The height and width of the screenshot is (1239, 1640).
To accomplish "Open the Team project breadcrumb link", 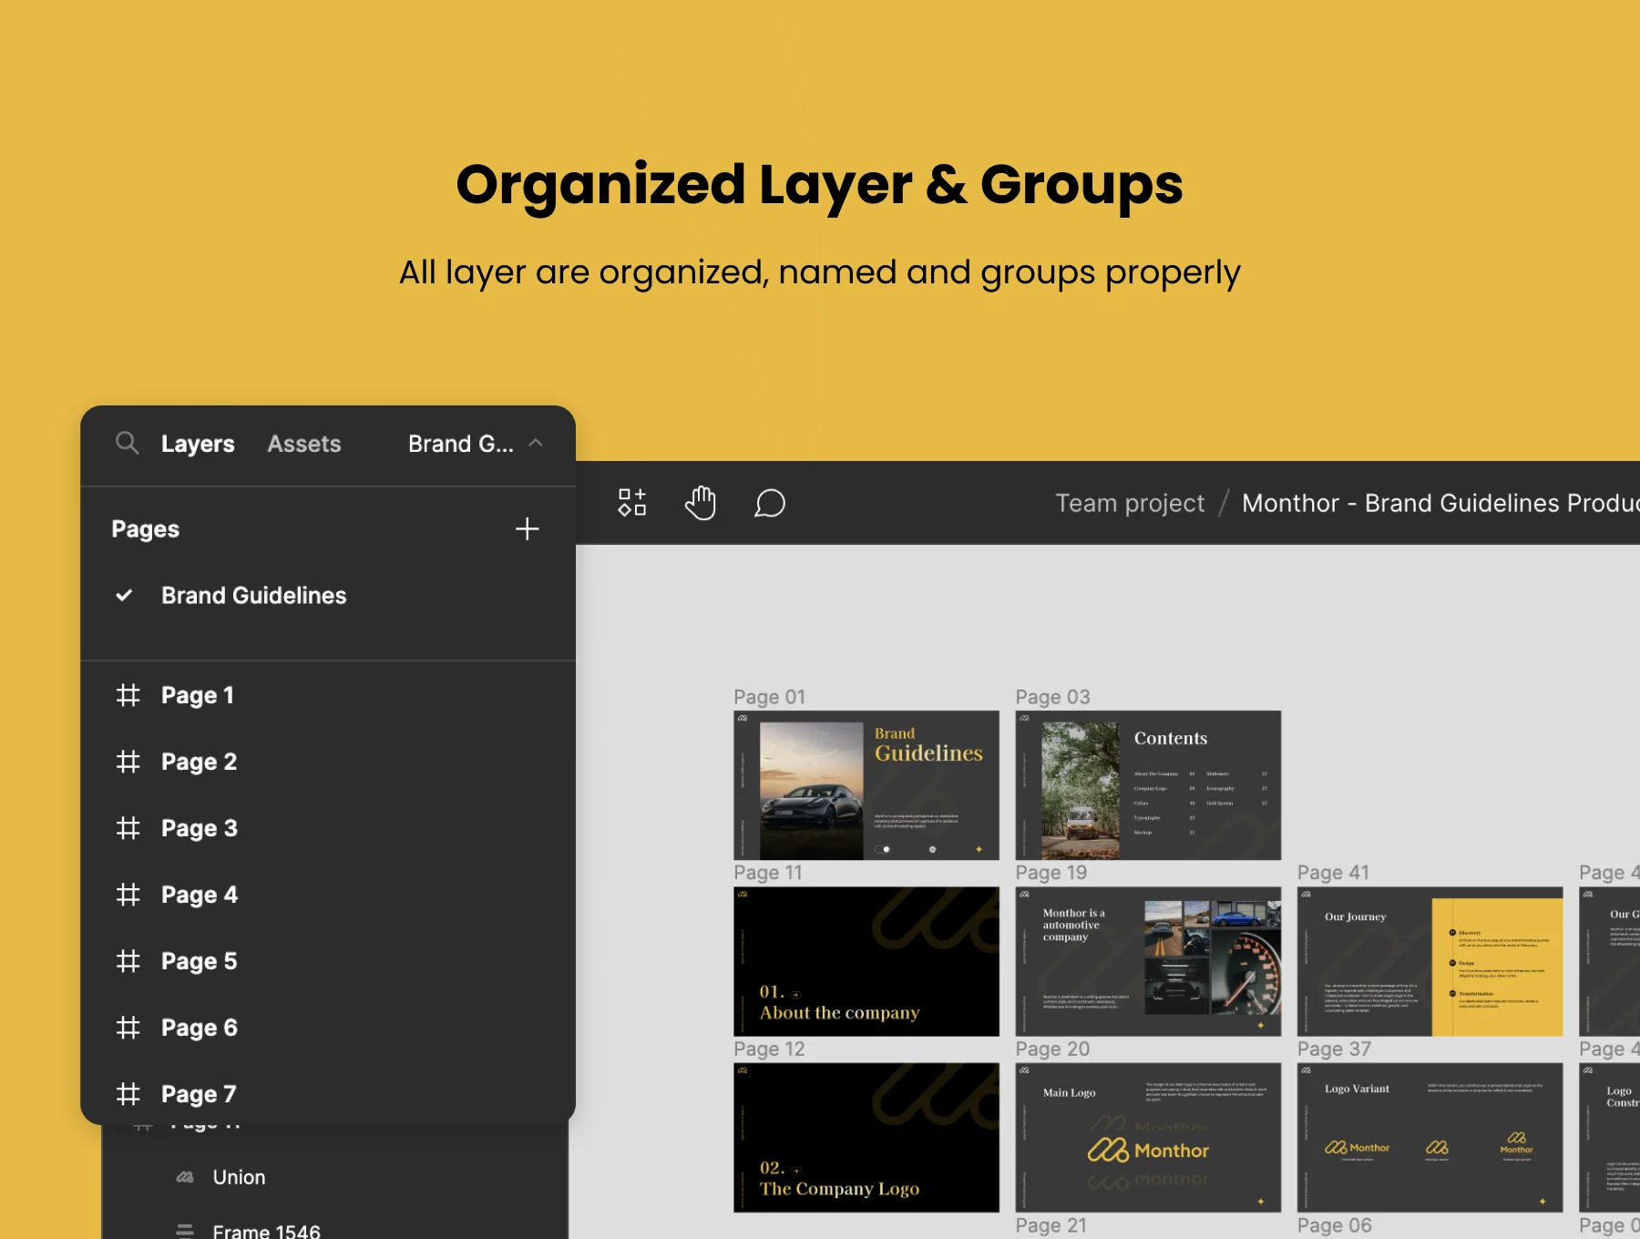I will coord(1130,503).
